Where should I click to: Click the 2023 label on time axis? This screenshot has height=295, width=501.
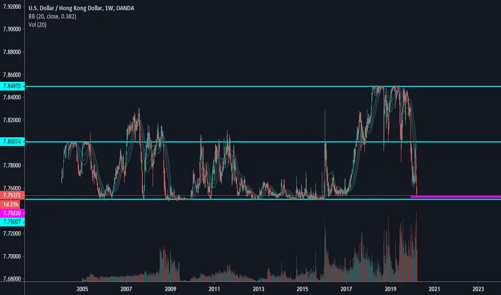[478, 289]
